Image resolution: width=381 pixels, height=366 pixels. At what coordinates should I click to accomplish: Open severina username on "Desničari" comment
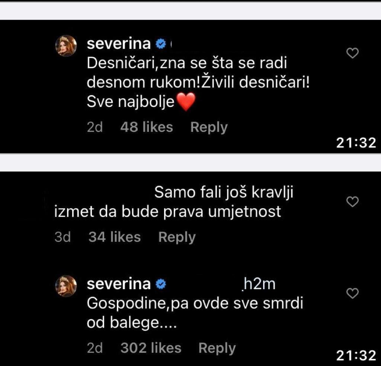(x=119, y=44)
